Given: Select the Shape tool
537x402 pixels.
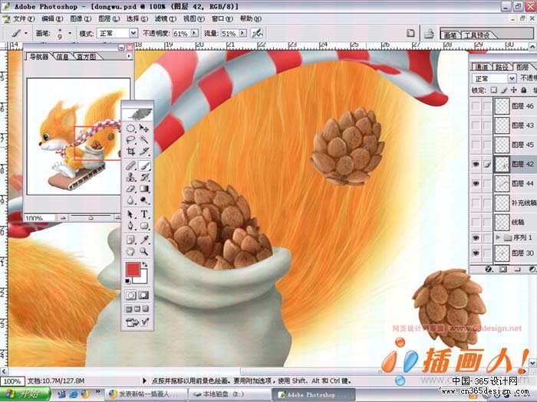Looking at the screenshot, I should click(144, 226).
